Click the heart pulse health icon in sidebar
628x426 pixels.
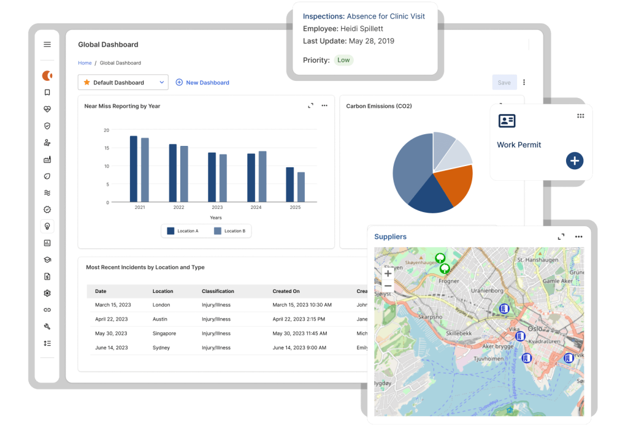coord(47,109)
